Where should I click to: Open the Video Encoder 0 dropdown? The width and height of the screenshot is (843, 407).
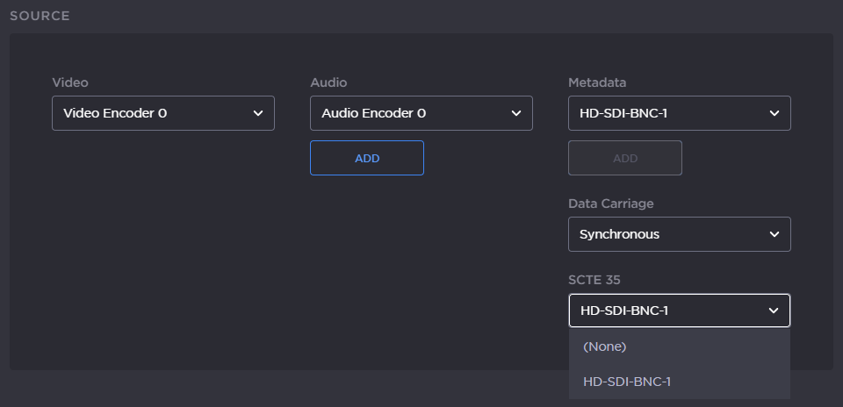(149, 113)
